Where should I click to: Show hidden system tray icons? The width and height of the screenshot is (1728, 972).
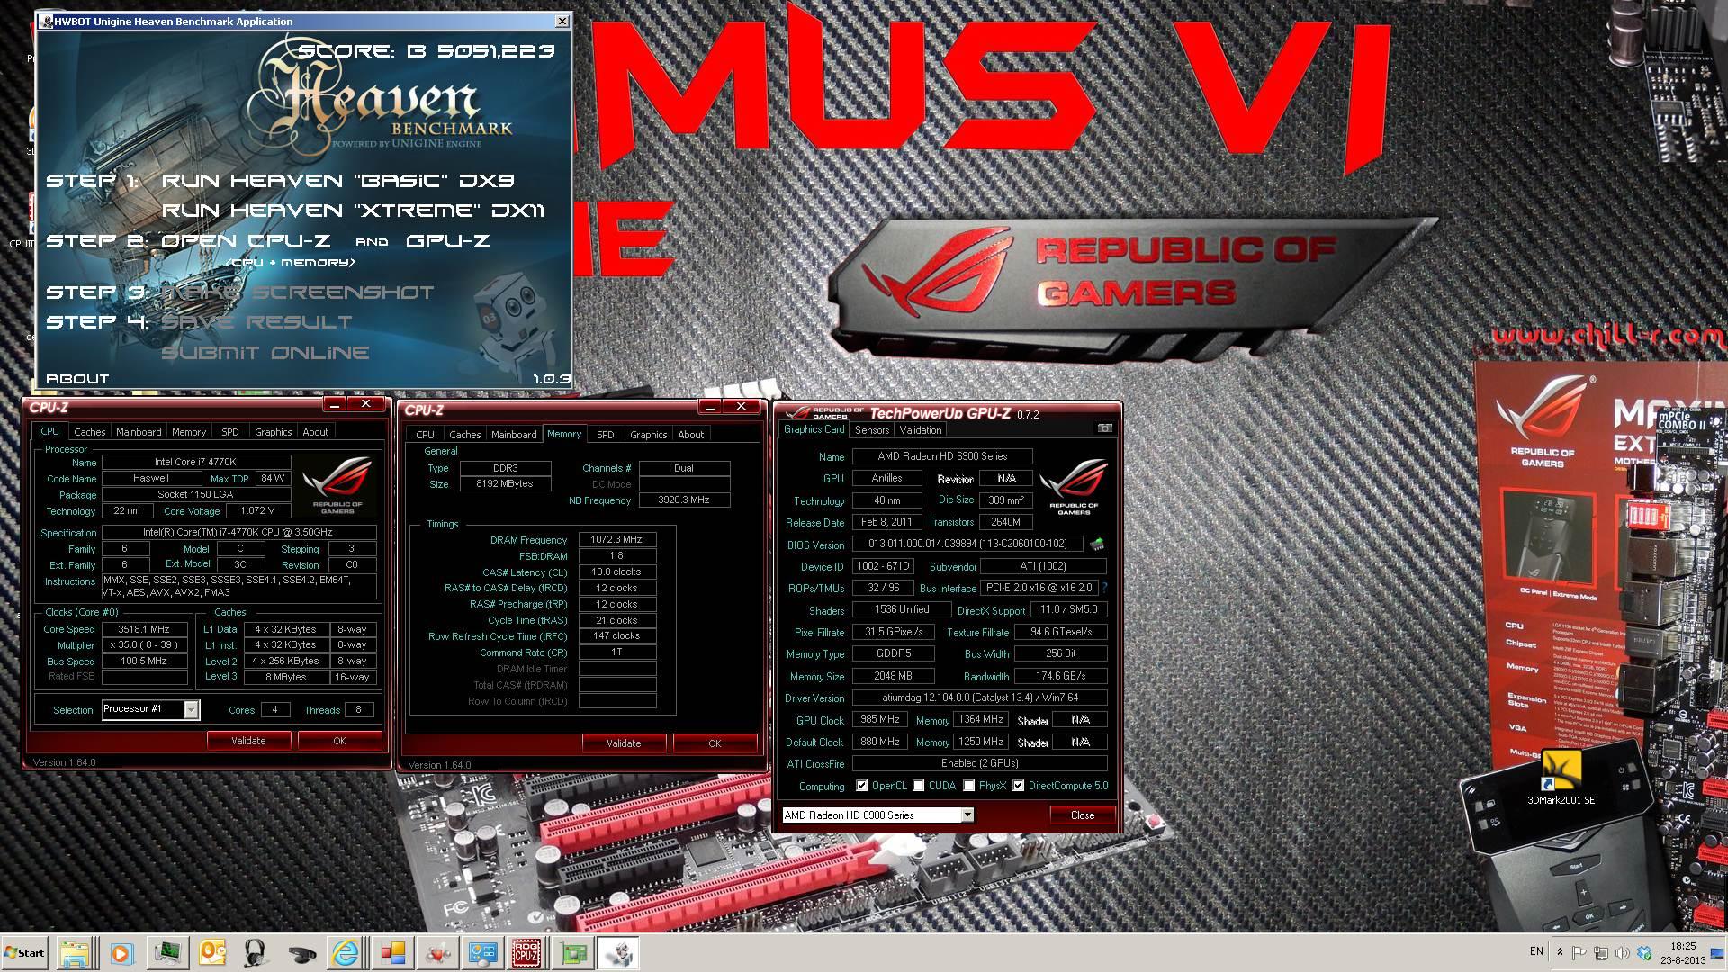[1560, 952]
